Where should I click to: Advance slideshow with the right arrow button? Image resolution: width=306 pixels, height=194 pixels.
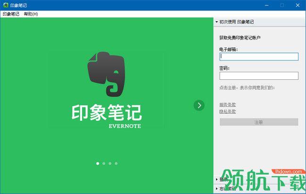pos(199,106)
